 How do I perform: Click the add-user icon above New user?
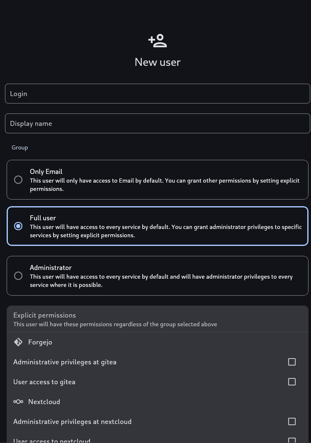[158, 41]
